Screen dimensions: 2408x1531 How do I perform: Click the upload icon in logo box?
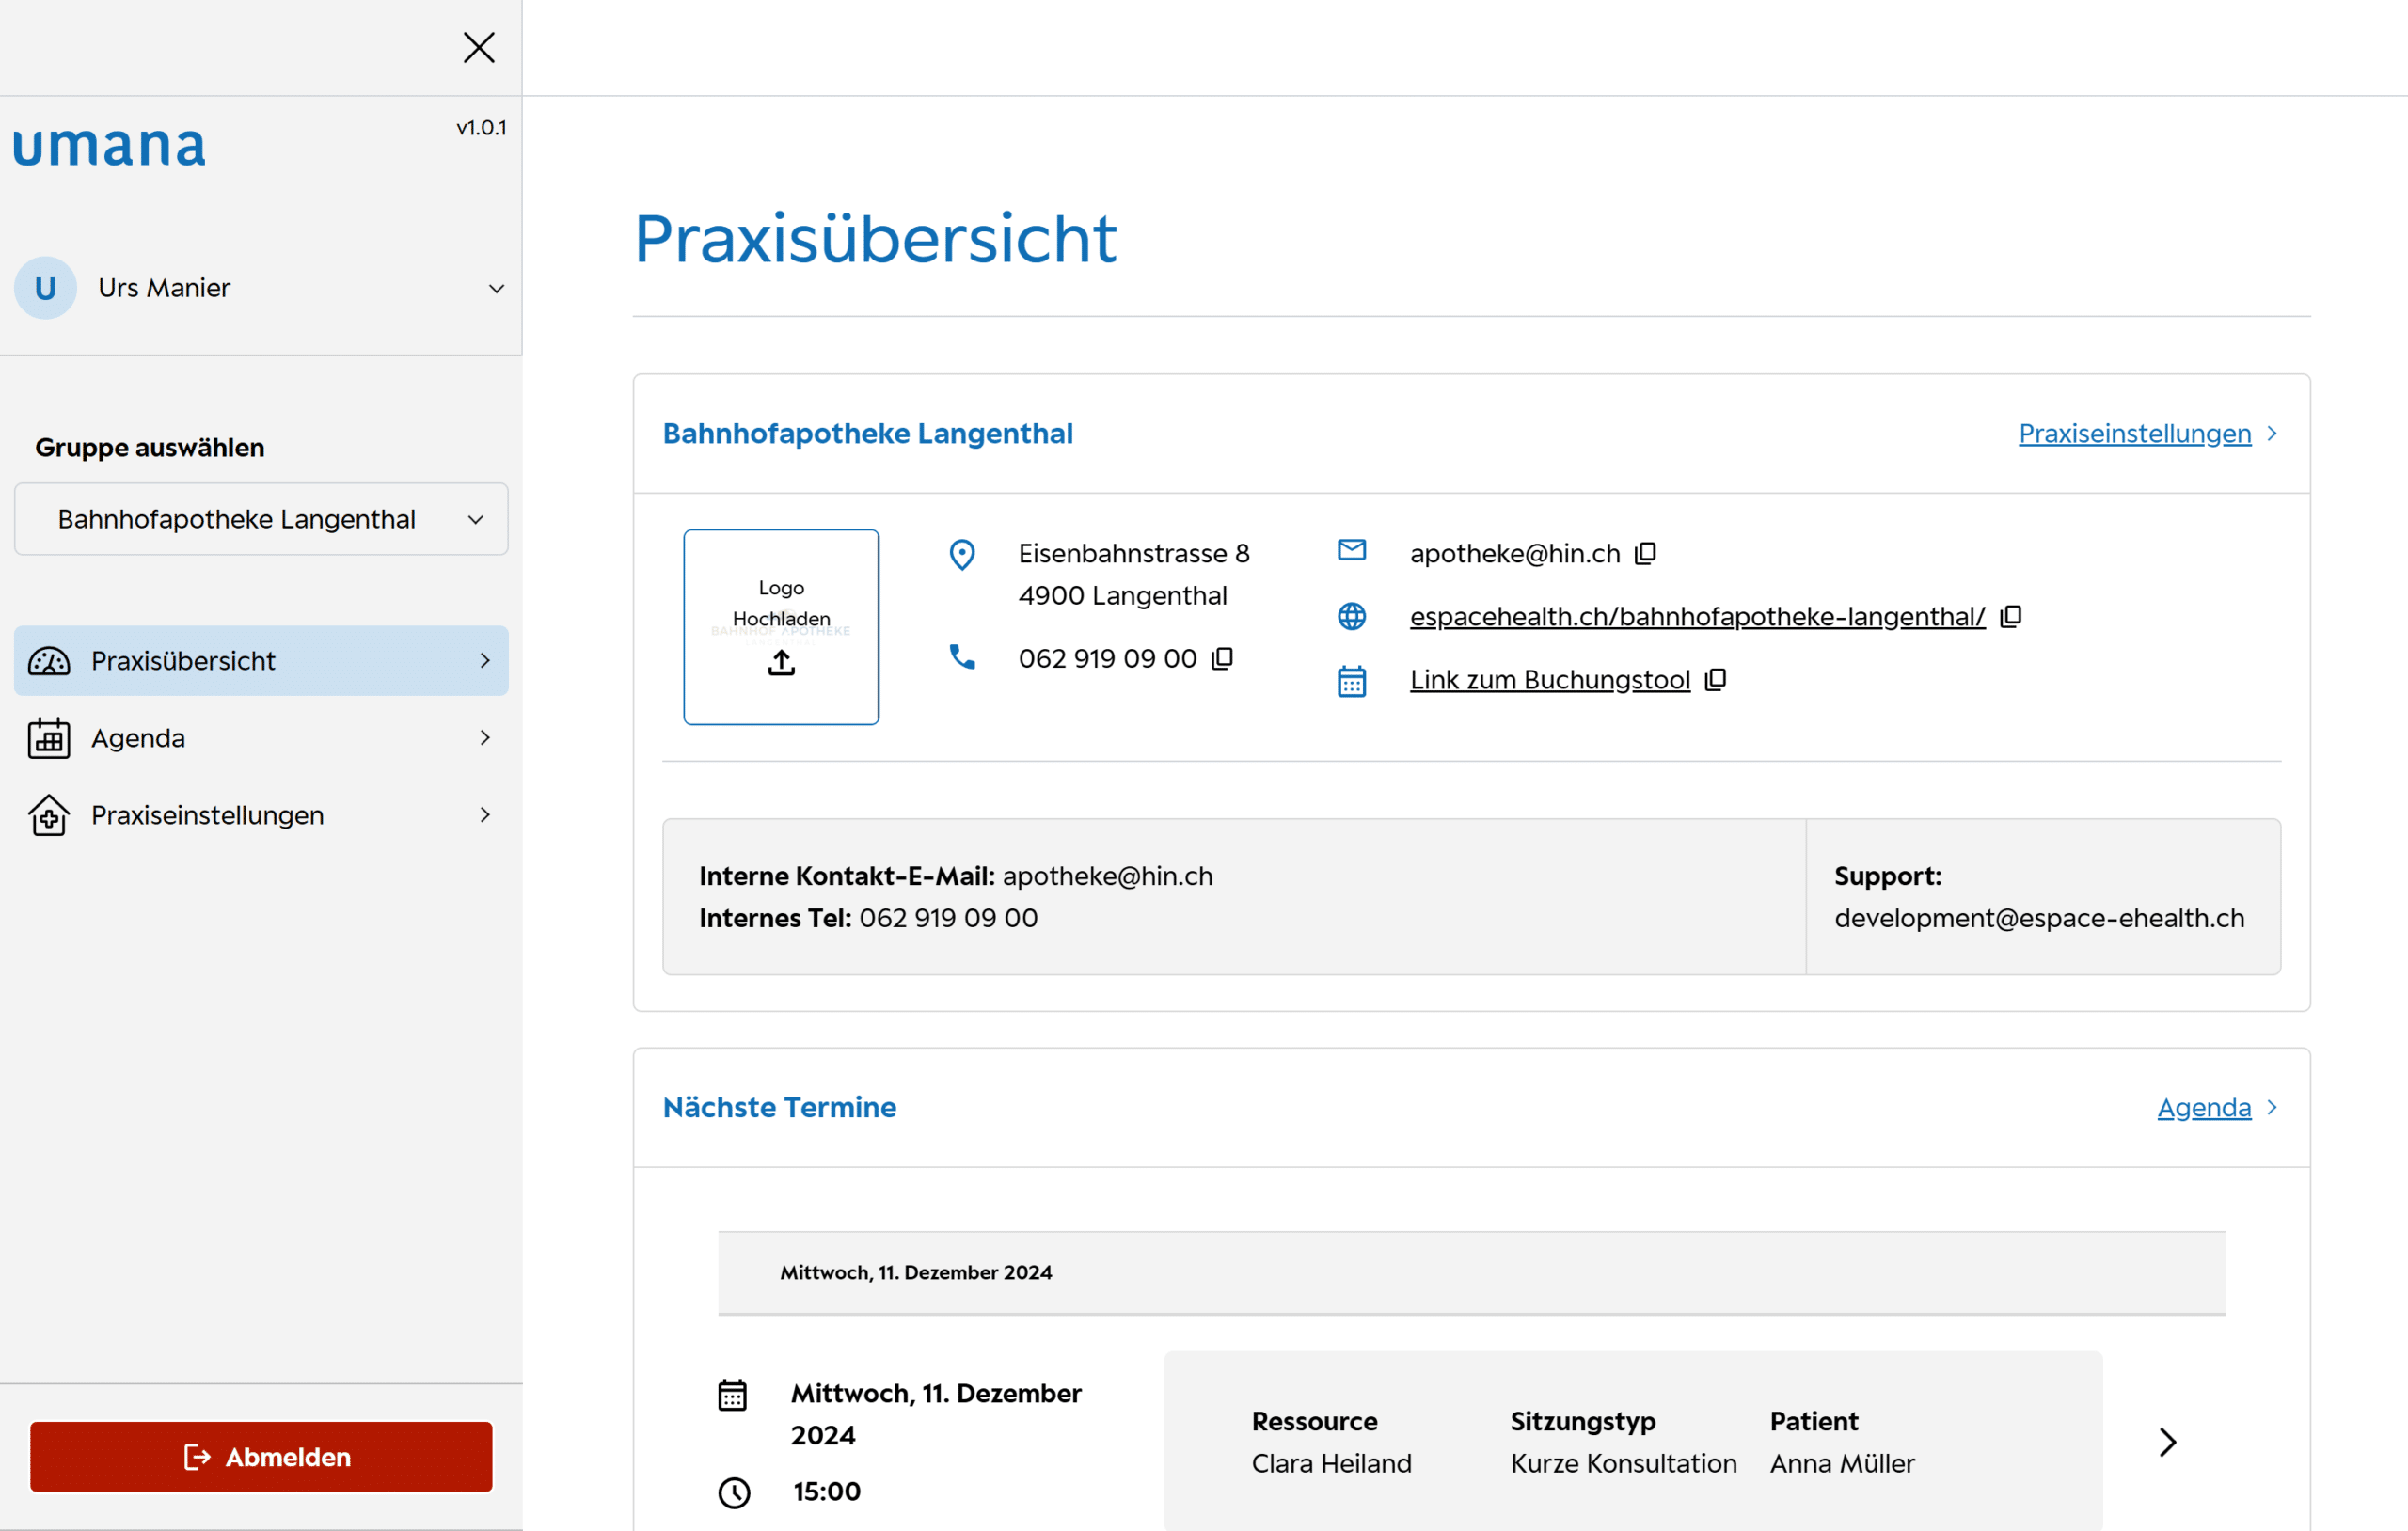click(x=781, y=663)
